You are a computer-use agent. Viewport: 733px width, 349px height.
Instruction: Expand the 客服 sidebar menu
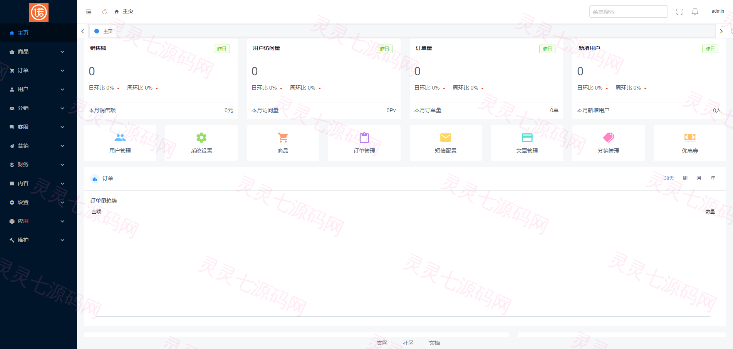pos(39,127)
